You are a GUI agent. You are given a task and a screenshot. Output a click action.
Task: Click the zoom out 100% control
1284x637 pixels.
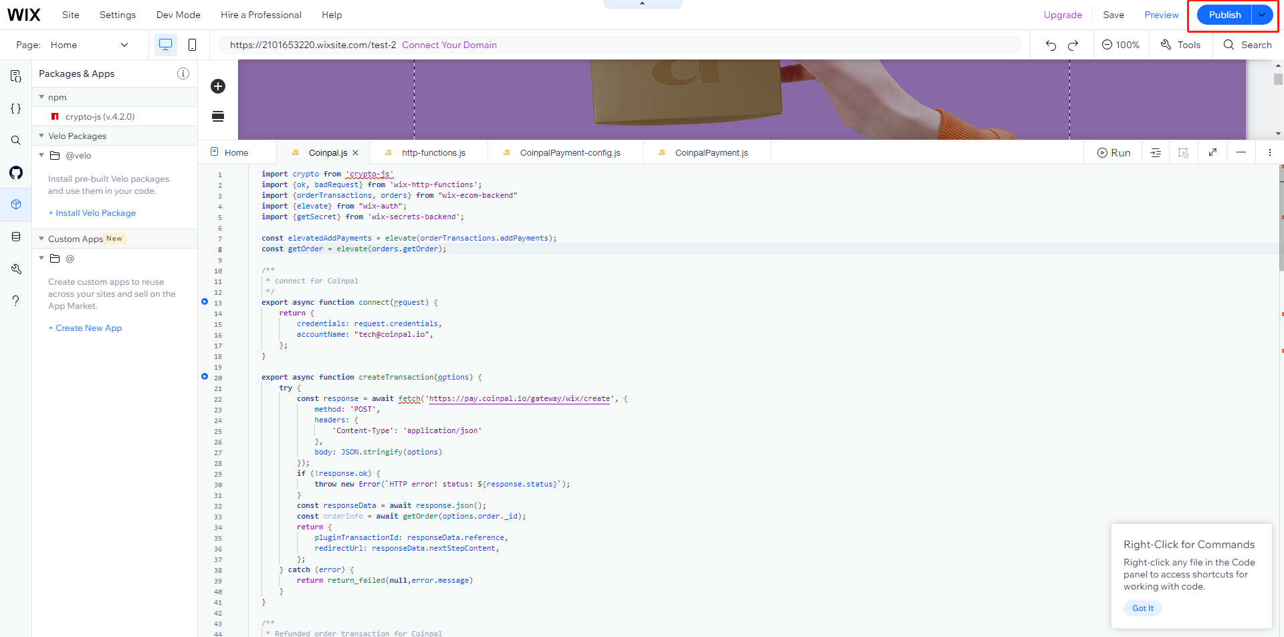point(1121,45)
